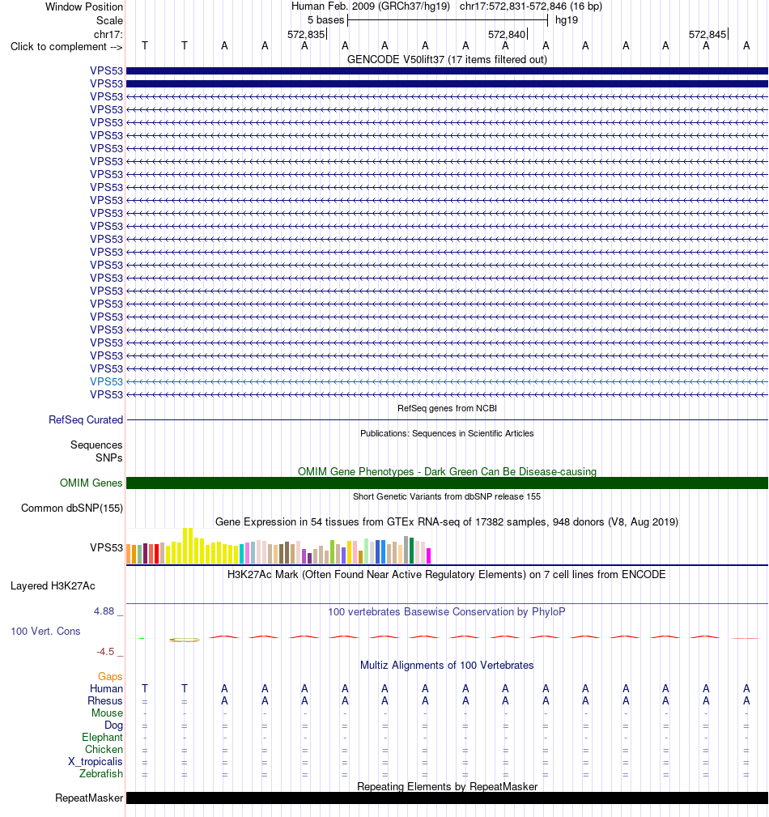
Task: Click the 'RefSeq Curated' track label
Action: tap(86, 419)
